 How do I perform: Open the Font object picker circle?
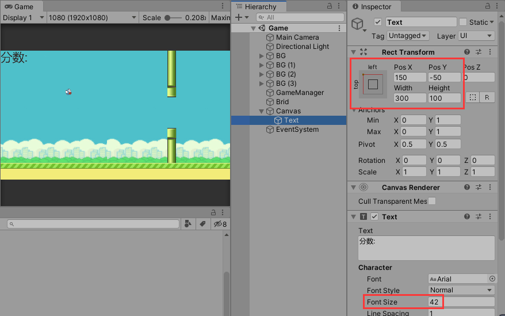492,279
